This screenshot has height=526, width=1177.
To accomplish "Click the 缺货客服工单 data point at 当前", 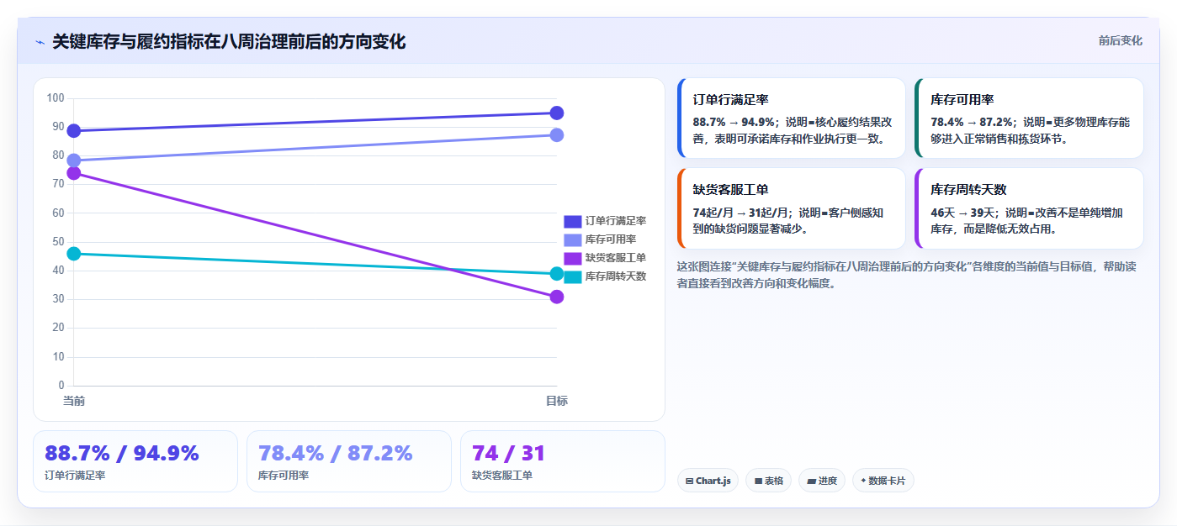I will [x=74, y=173].
